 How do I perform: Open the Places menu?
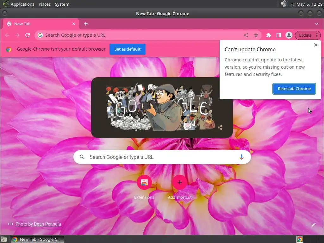(x=45, y=4)
